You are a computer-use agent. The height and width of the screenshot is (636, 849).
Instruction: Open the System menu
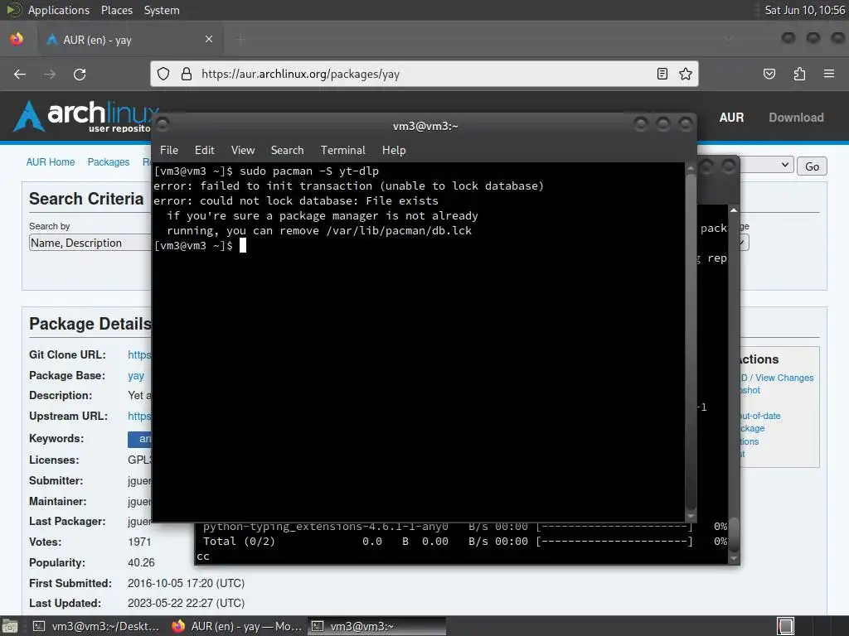162,10
